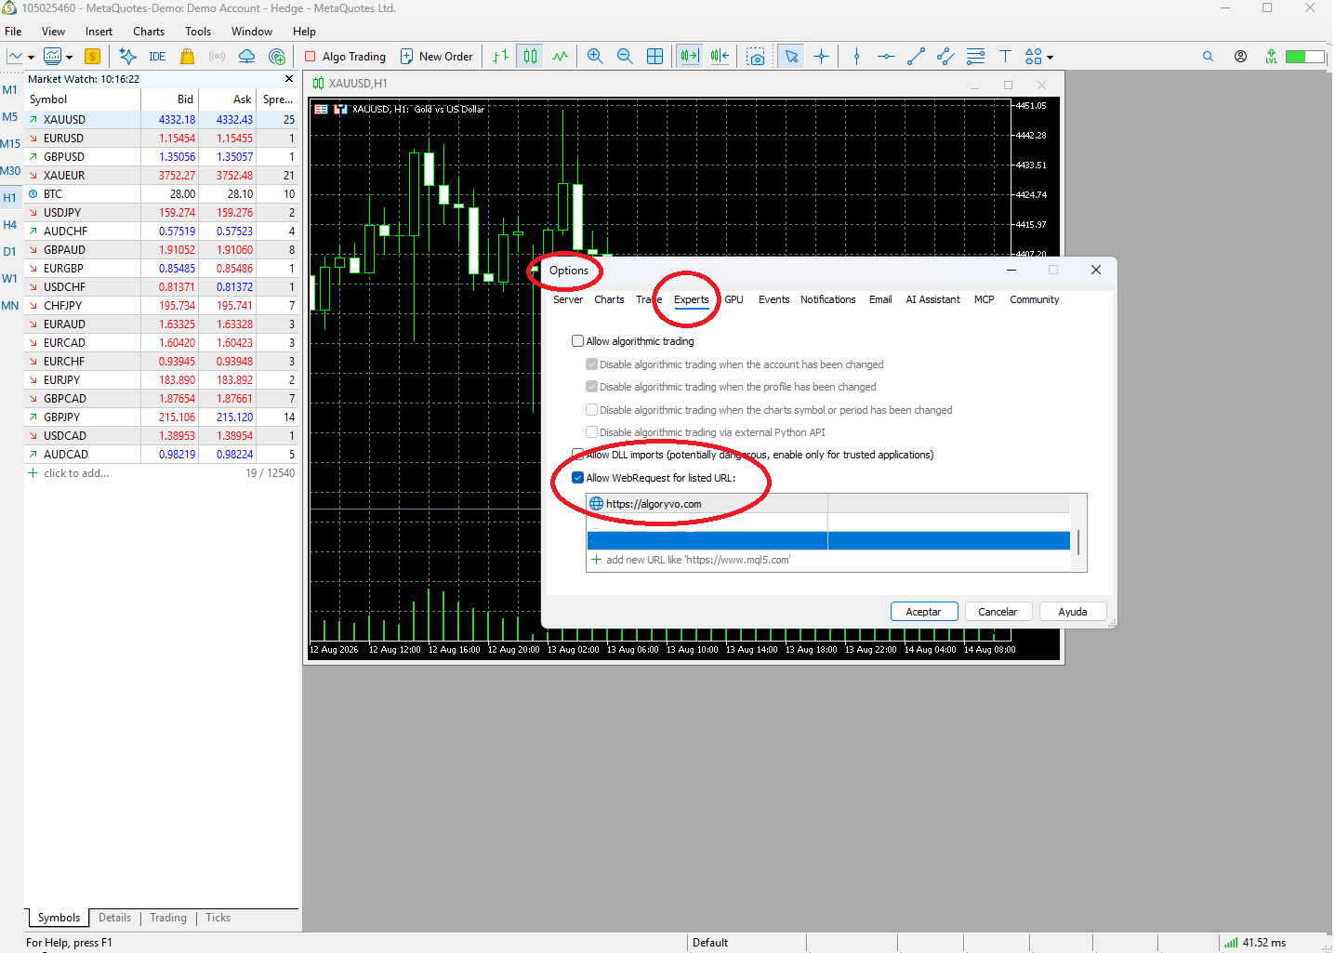Uncheck Allow WebRequest for listed URL
The height and width of the screenshot is (953, 1335).
[x=577, y=478]
